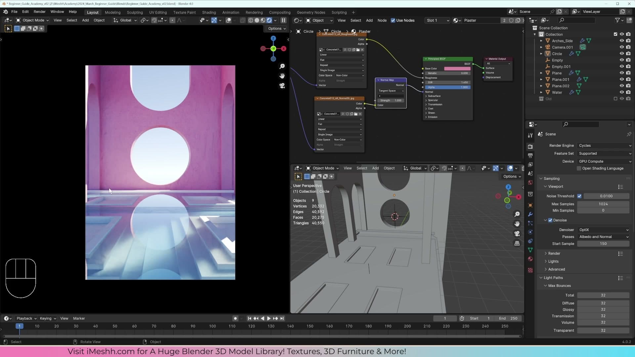Click Max Samples 1024 field
Screen dimensions: 635x357
click(603, 204)
